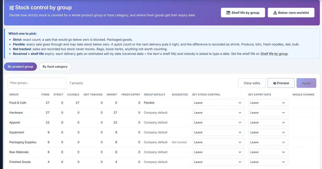
Task: Click Company default in Finished Goods row
Action: tap(156, 162)
